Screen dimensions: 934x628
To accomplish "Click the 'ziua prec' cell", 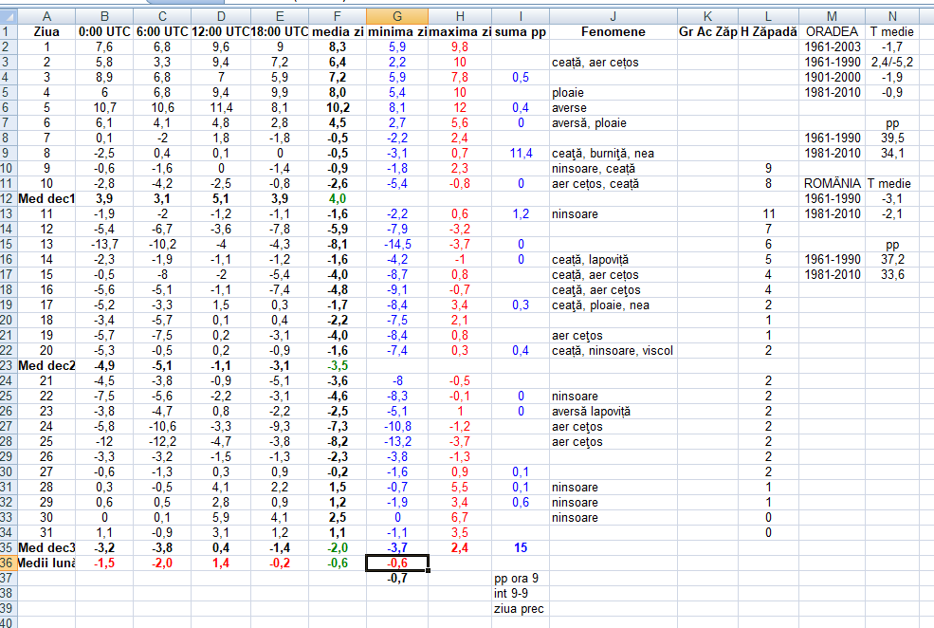I will coord(520,609).
